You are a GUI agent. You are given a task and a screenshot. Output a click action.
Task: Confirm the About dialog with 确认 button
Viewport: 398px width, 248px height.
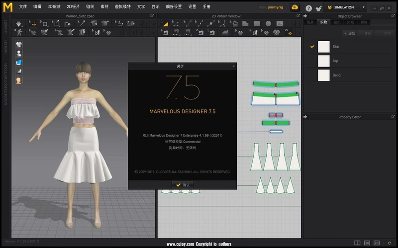[x=183, y=185]
